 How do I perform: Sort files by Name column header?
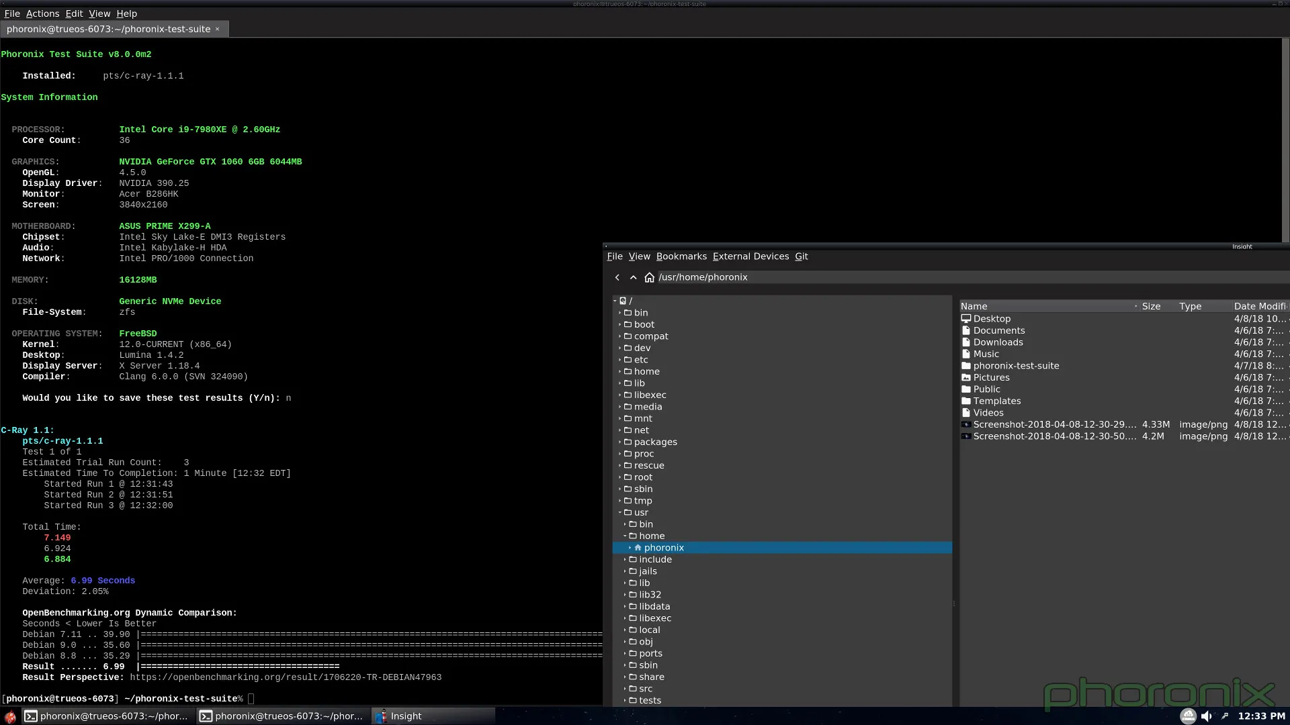[974, 306]
